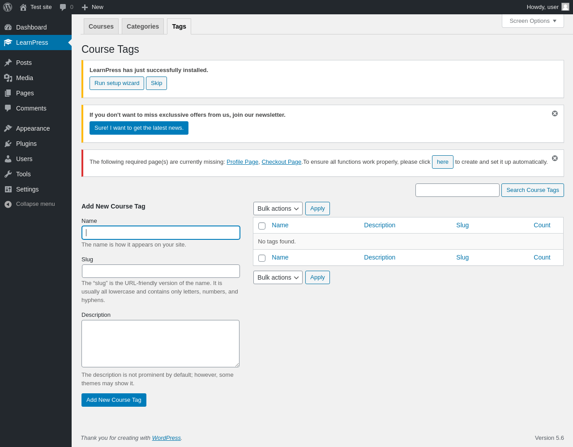Click Run setup wizard button
This screenshot has width=573, height=447.
(117, 83)
